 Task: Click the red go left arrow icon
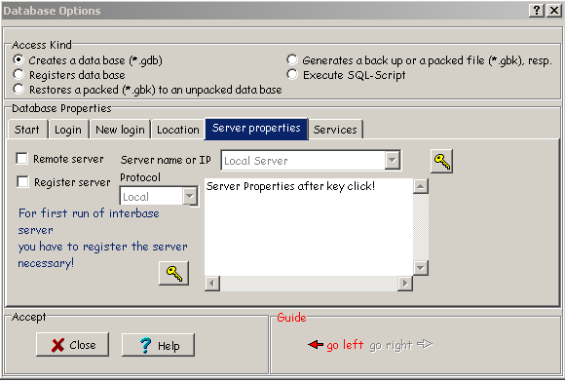coord(316,345)
